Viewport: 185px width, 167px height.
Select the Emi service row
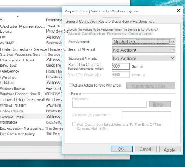31,37
